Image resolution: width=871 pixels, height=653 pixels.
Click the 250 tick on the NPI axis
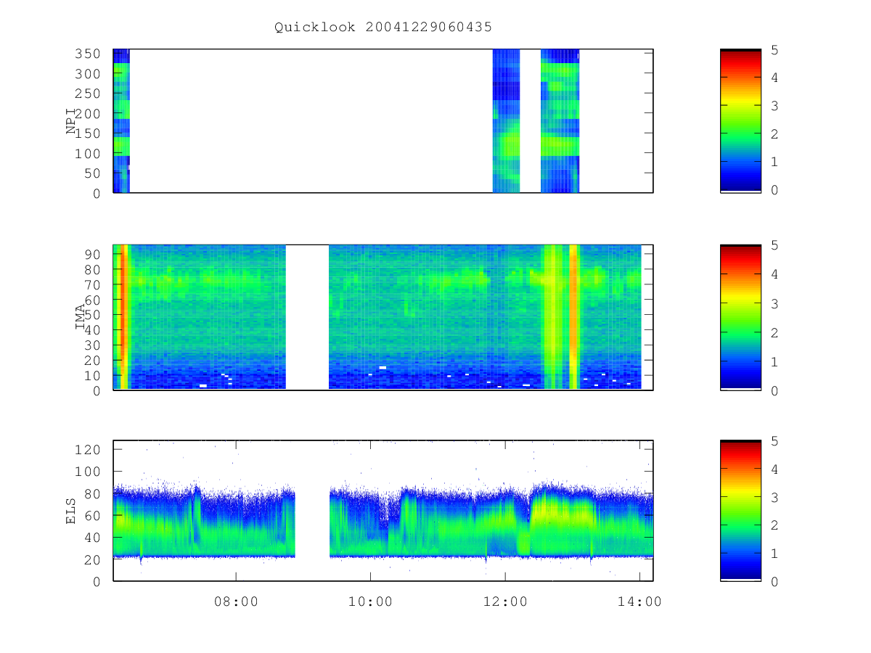click(x=88, y=94)
